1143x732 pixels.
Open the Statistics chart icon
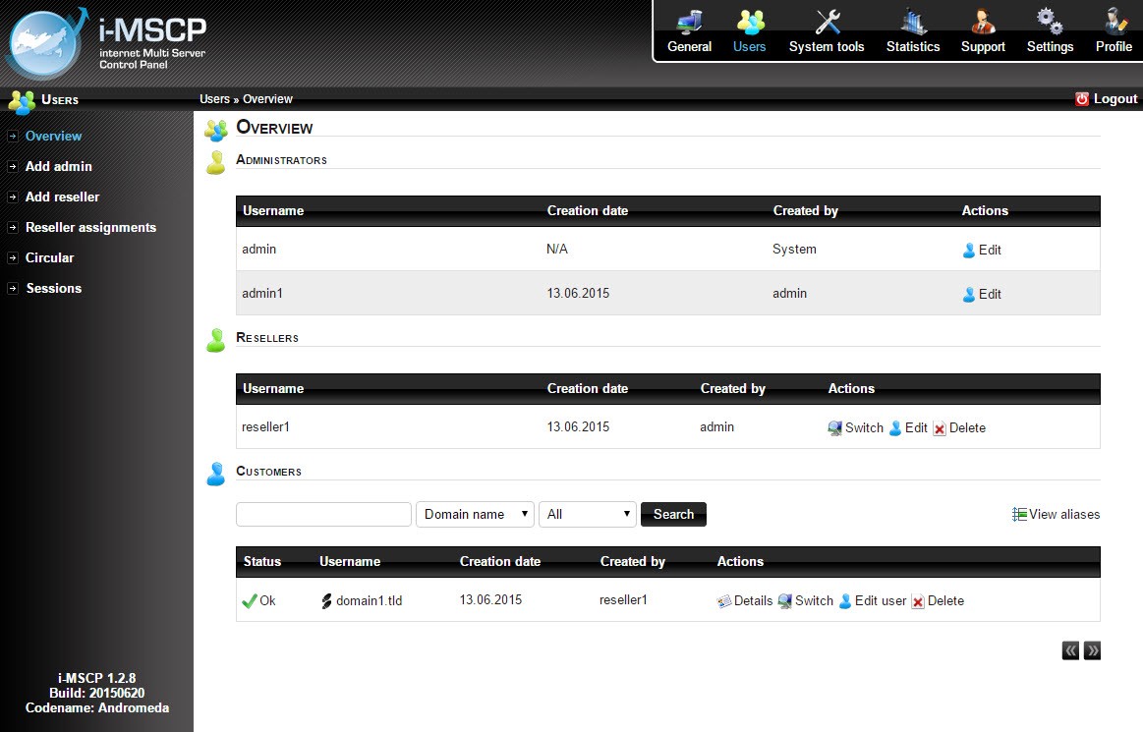tap(913, 23)
